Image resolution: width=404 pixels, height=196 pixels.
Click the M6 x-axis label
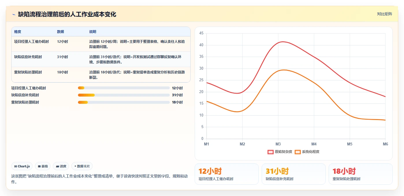click(x=385, y=144)
